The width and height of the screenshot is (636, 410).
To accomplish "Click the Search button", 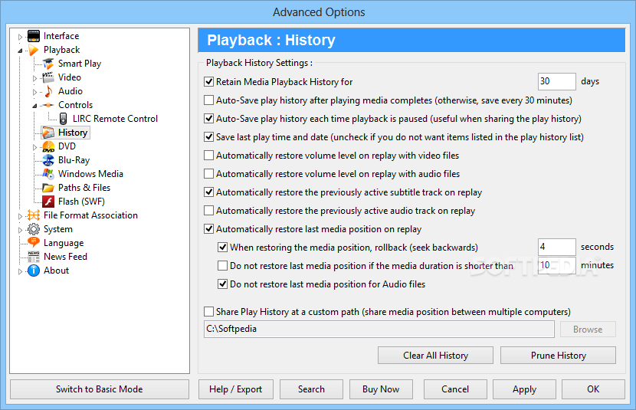I will (311, 389).
